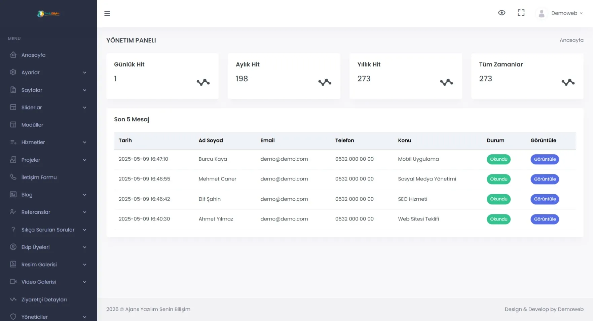Image resolution: width=593 pixels, height=321 pixels.
Task: Click the Günlük Hit activity icon
Action: point(203,82)
